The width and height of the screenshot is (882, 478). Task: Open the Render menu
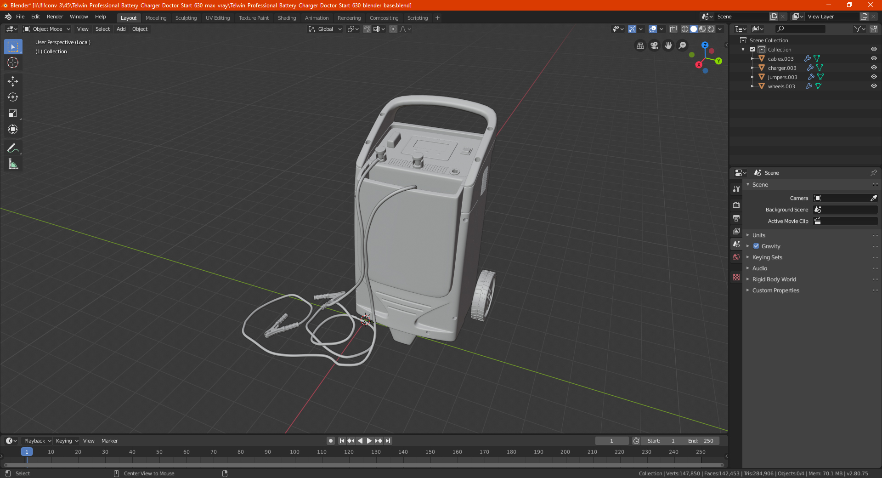coord(55,17)
